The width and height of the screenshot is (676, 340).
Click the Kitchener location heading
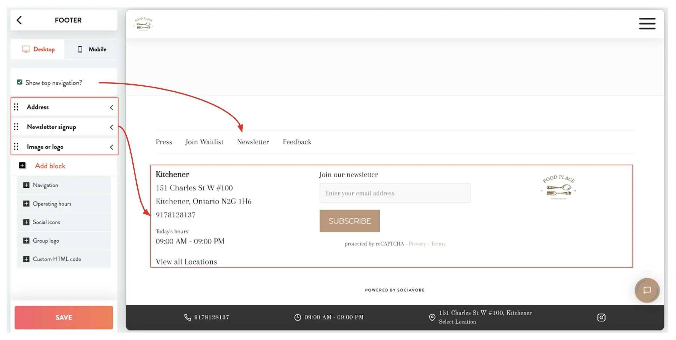coord(172,174)
